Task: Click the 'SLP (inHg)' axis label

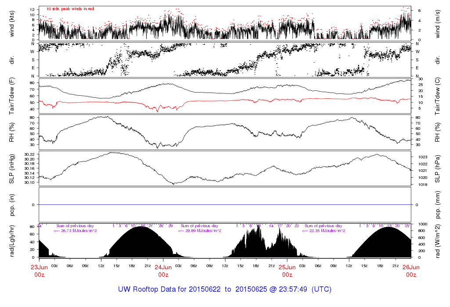Action: [x=13, y=168]
